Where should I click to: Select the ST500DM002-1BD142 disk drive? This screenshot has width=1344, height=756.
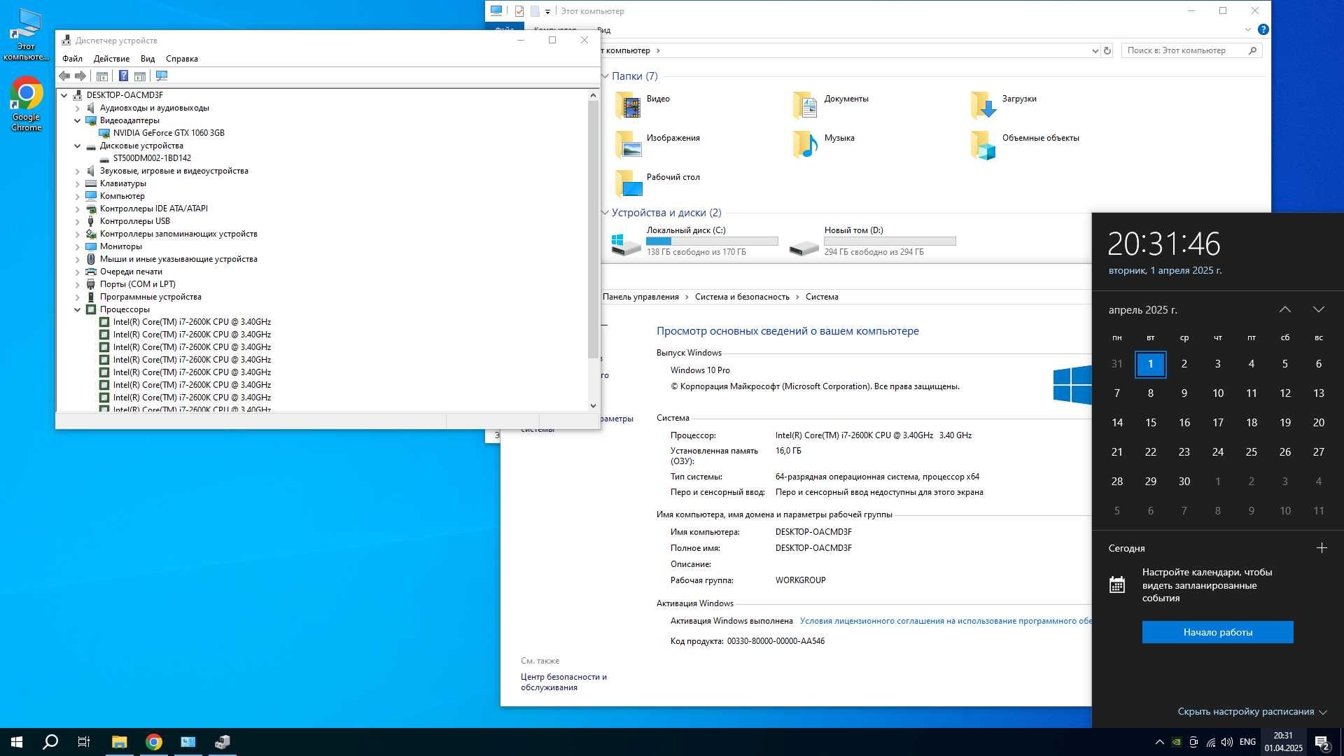[152, 158]
